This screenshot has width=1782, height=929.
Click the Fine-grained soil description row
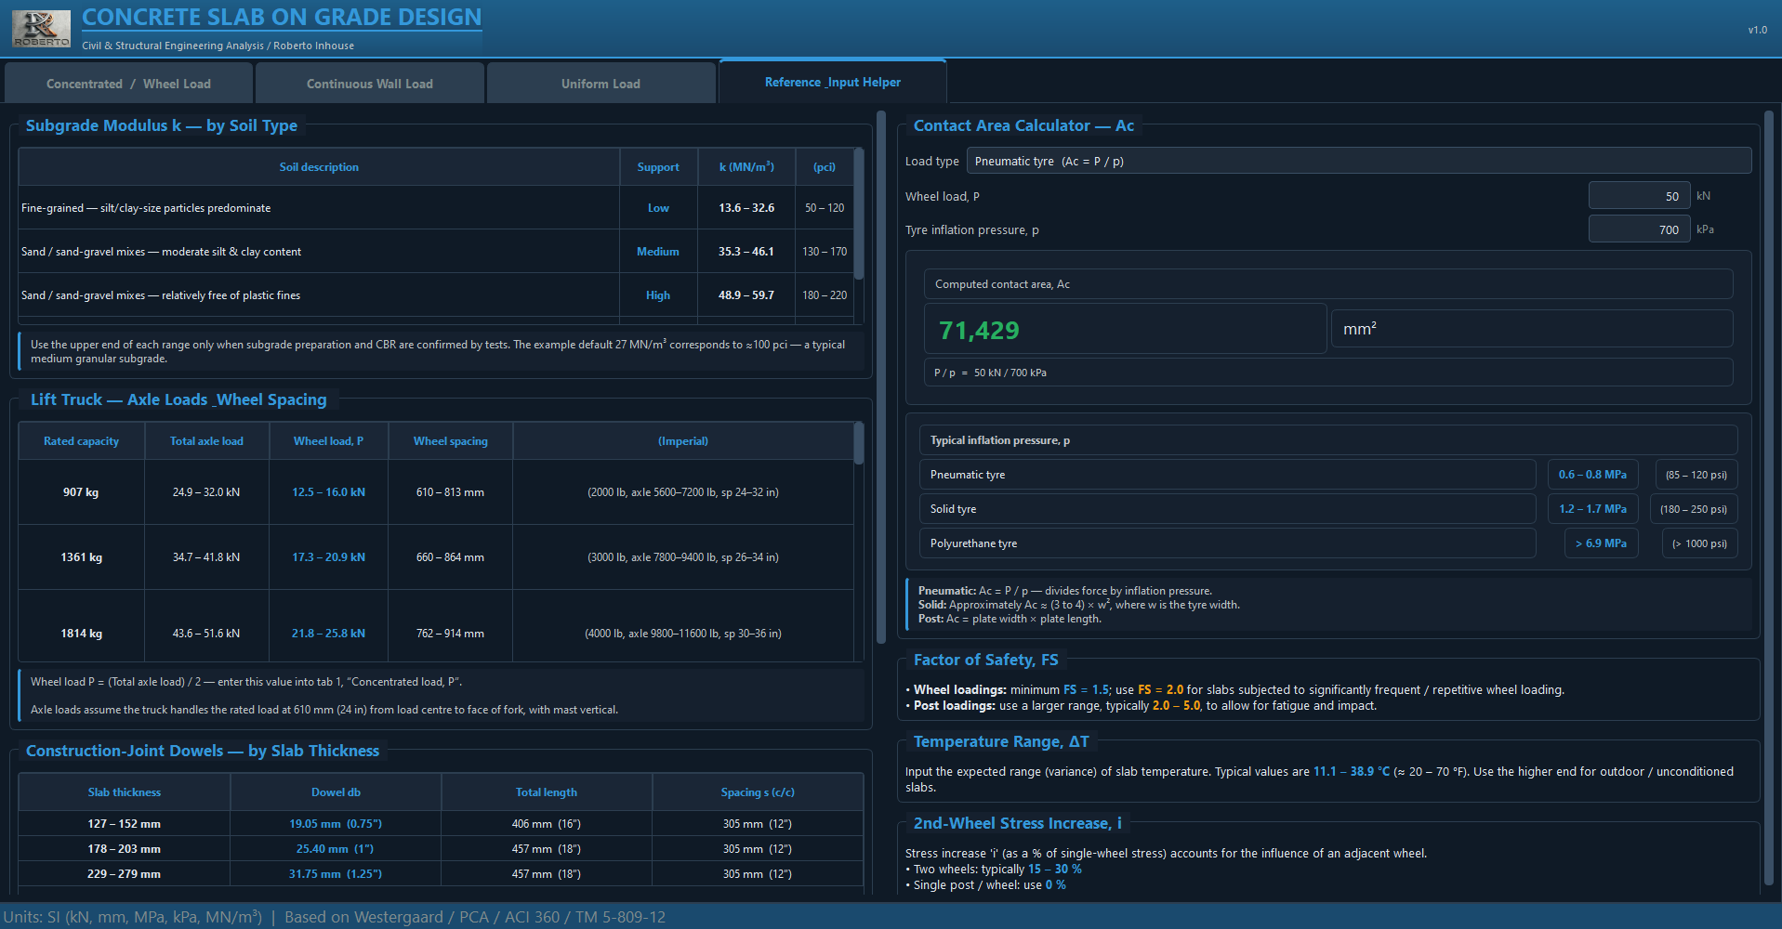point(319,208)
